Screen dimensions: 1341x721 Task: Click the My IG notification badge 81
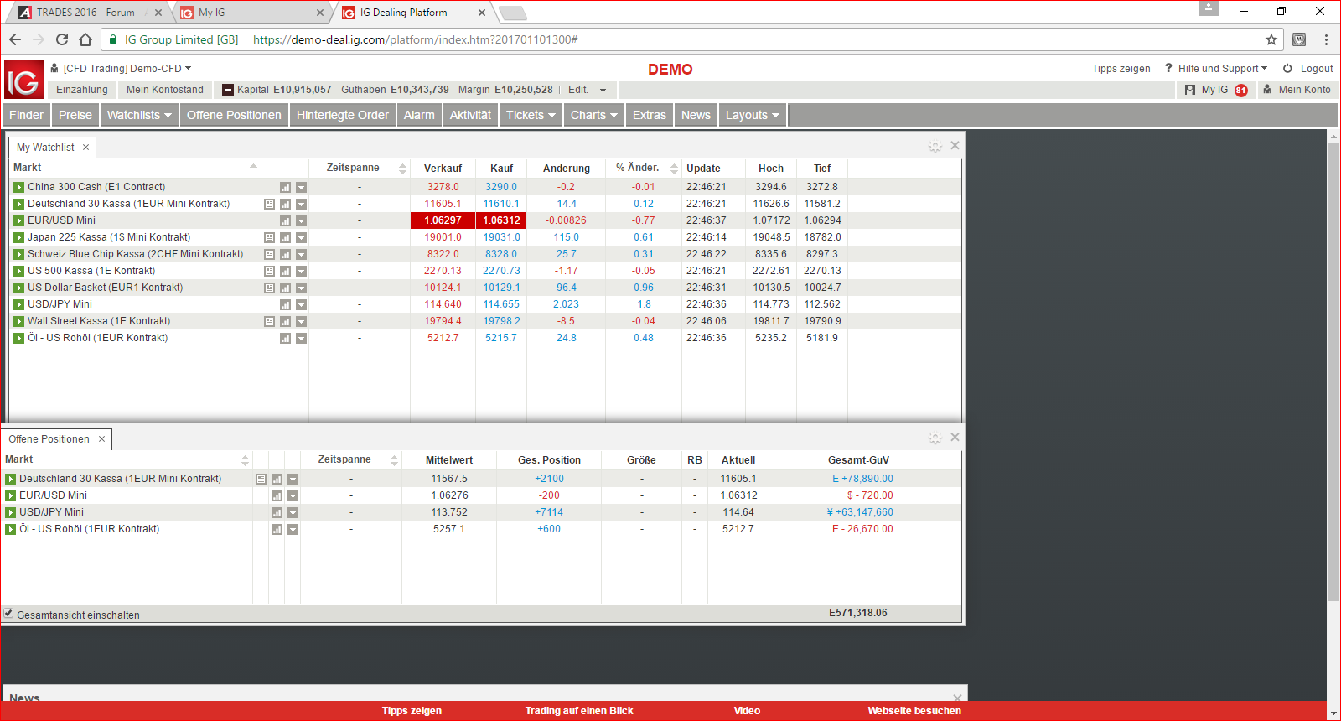[x=1241, y=91]
